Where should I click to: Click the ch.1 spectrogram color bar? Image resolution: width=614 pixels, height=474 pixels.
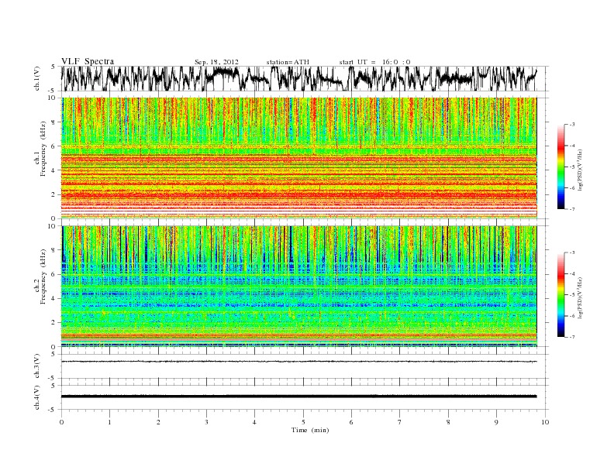click(561, 167)
